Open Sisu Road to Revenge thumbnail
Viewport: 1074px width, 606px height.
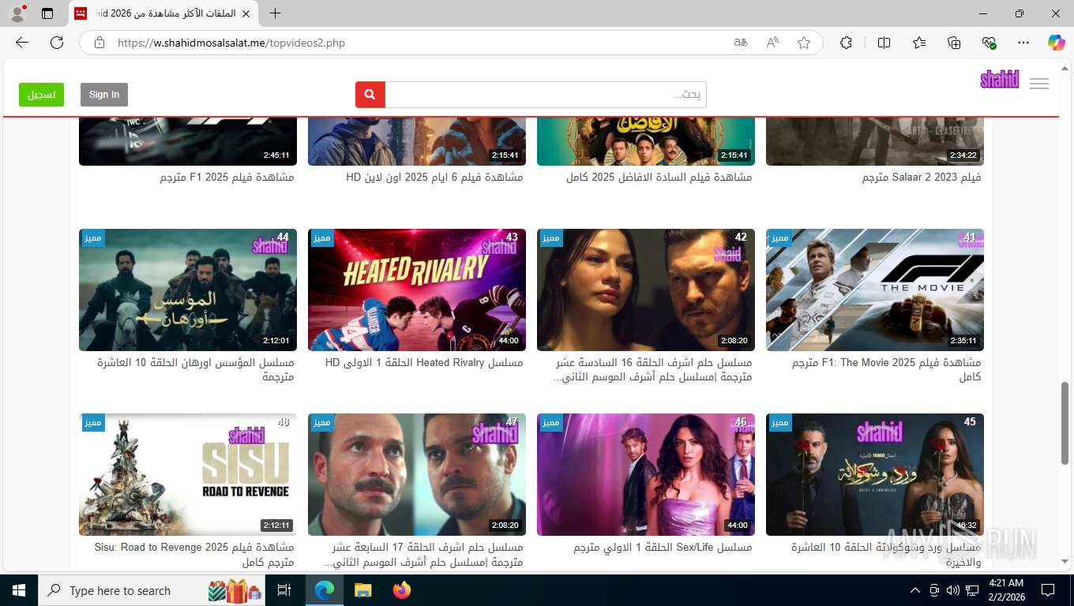click(x=188, y=474)
